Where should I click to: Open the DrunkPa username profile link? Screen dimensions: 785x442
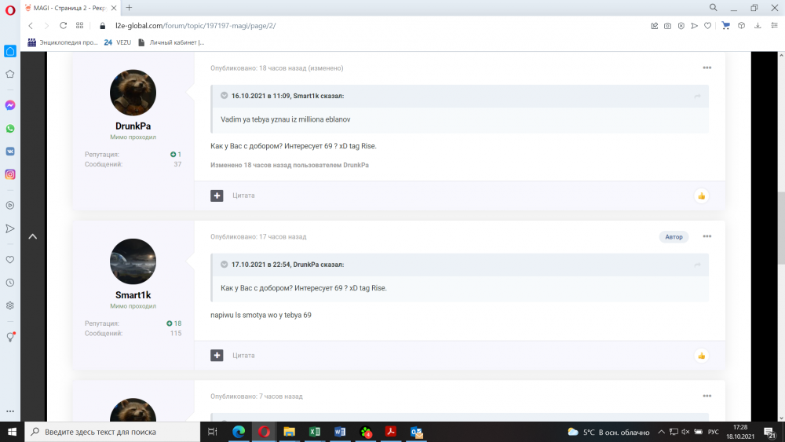(x=133, y=126)
